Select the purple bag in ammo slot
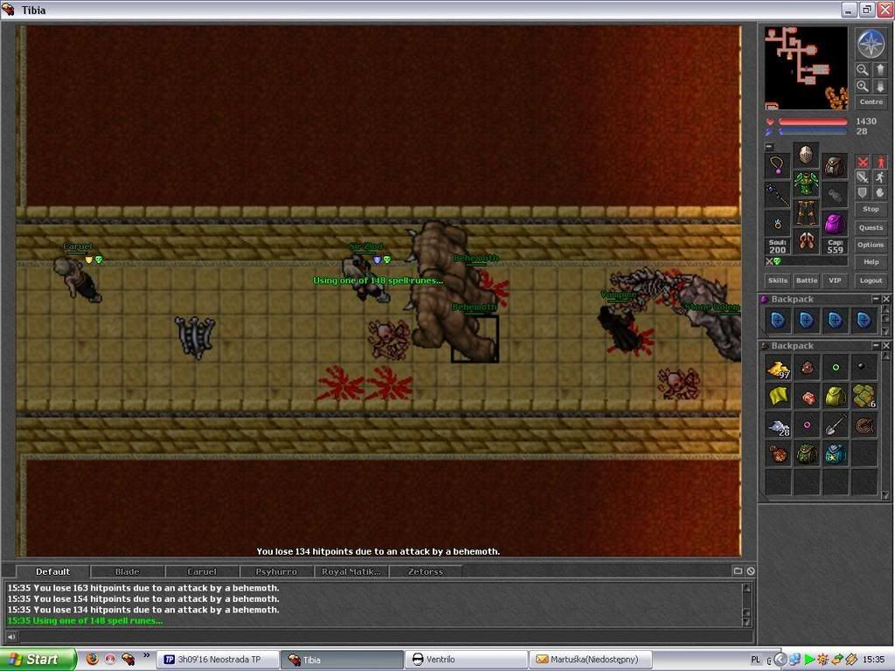Screen dimensions: 895x671 [x=835, y=224]
